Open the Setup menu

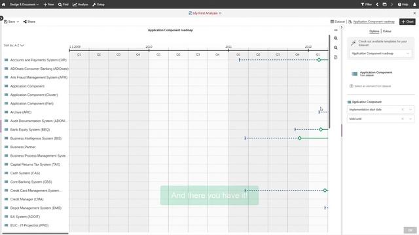(98, 5)
